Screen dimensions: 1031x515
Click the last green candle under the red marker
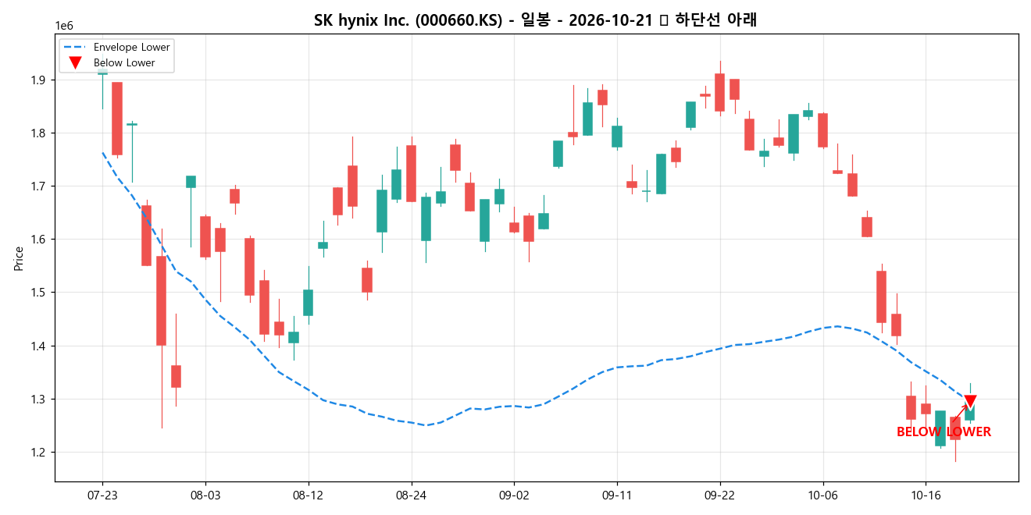(969, 413)
